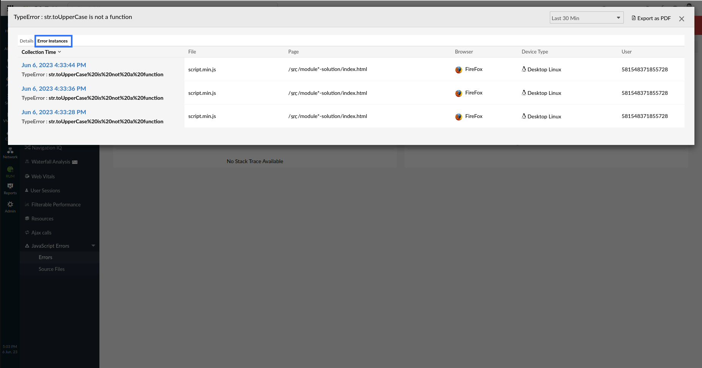
Task: Click the Desktop Linux device icon
Action: click(523, 69)
